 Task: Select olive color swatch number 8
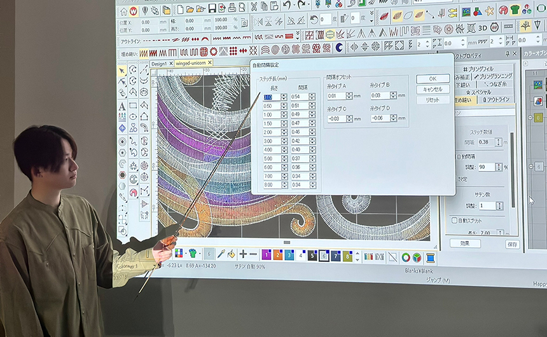347,257
